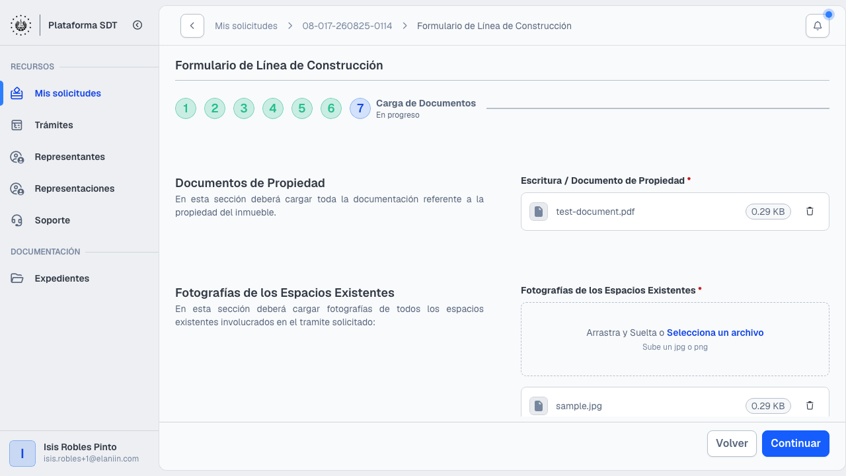Screen dimensions: 846x476
Task: Open Representantes in the sidebar
Action: [x=79, y=157]
